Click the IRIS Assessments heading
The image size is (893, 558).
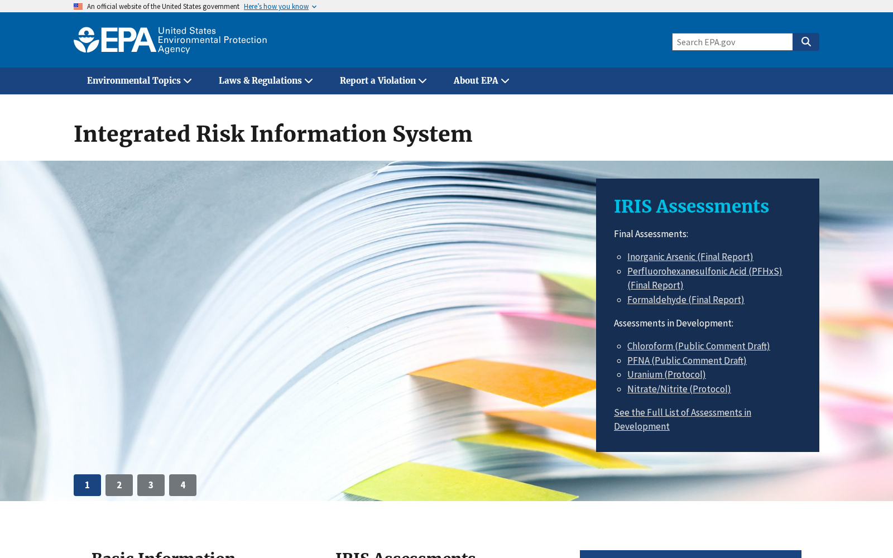[691, 206]
